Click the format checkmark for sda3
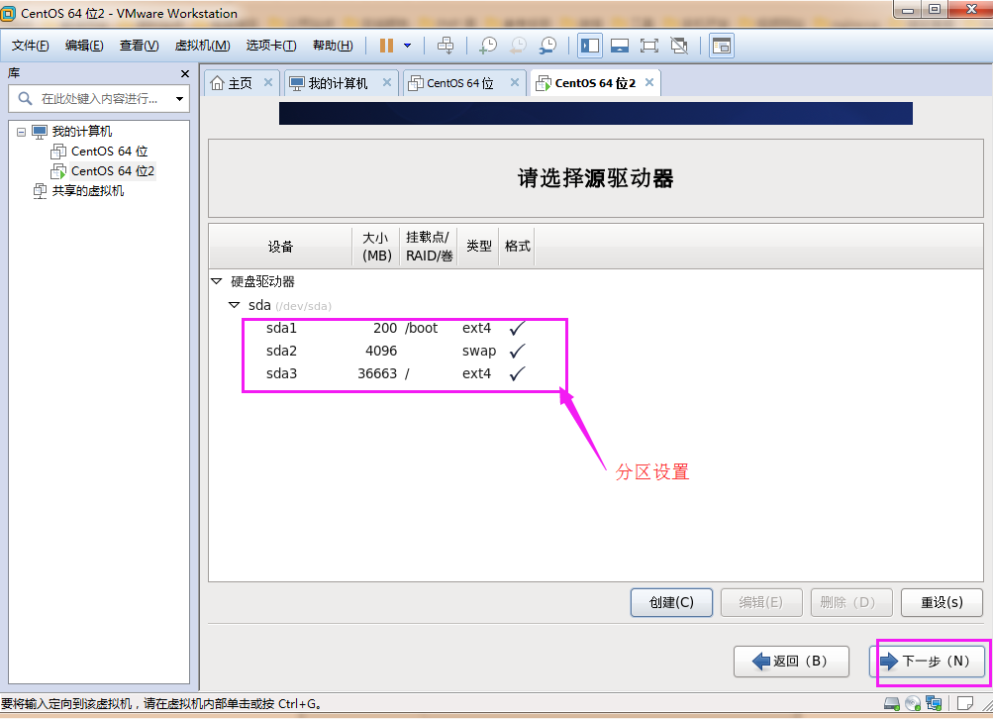993x719 pixels. [518, 373]
